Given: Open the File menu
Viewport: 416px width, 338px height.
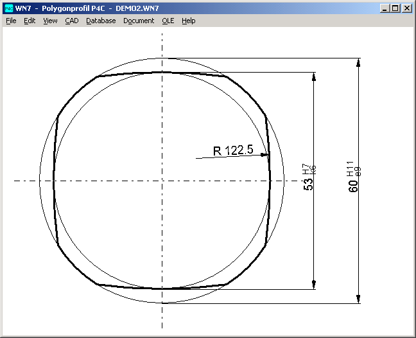Looking at the screenshot, I should coord(11,21).
